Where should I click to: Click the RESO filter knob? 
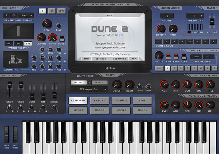[129, 85]
